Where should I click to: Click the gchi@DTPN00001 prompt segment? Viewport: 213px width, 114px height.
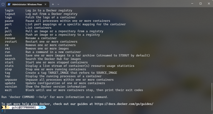tap(24, 107)
